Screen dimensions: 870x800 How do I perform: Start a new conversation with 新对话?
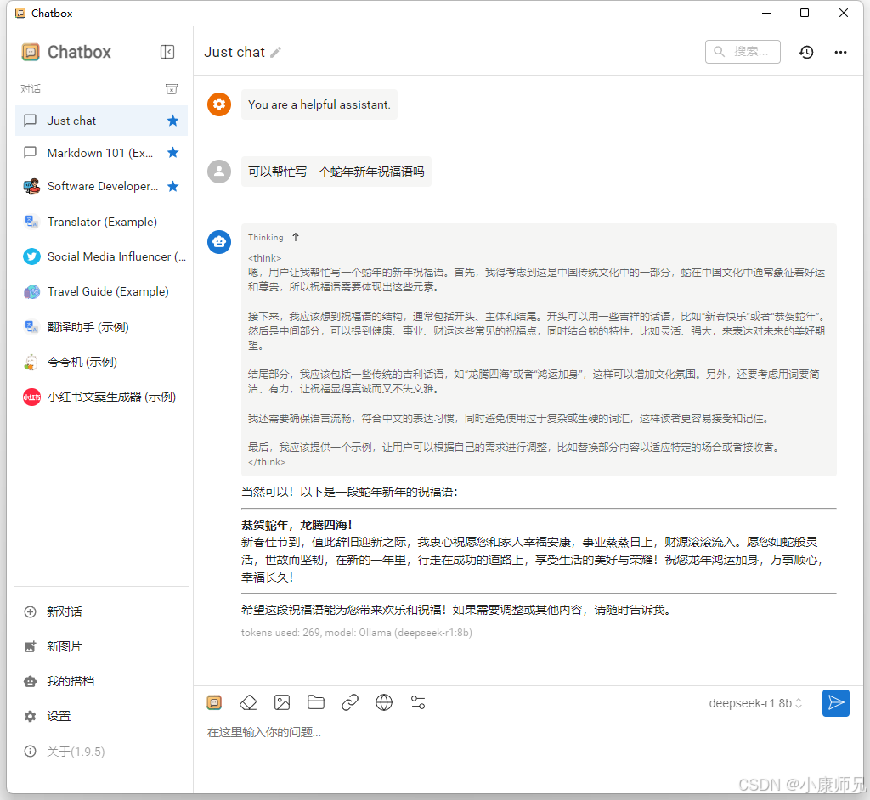tap(59, 611)
